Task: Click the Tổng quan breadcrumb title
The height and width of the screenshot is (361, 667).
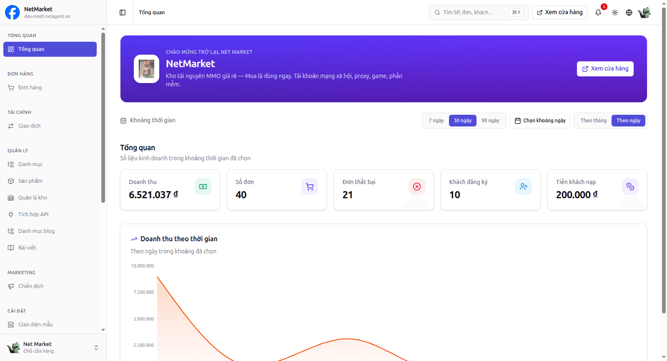Action: tap(152, 13)
